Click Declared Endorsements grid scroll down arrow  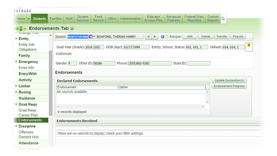click(x=207, y=102)
